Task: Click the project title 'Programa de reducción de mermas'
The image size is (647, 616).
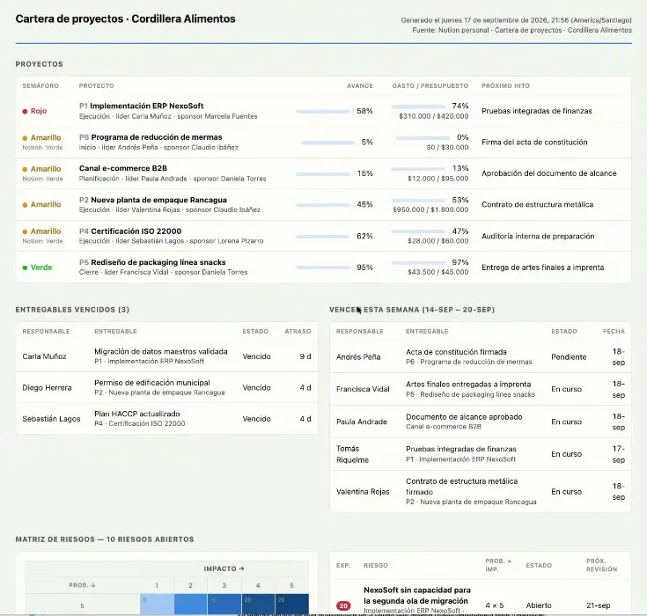Action: pyautogui.click(x=157, y=137)
